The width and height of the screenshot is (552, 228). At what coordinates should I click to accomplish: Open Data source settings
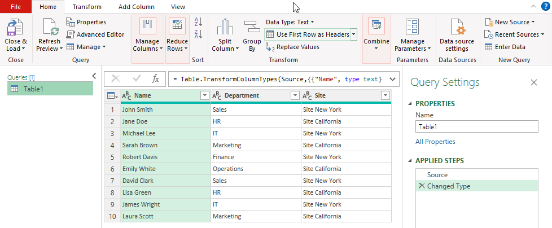(457, 35)
